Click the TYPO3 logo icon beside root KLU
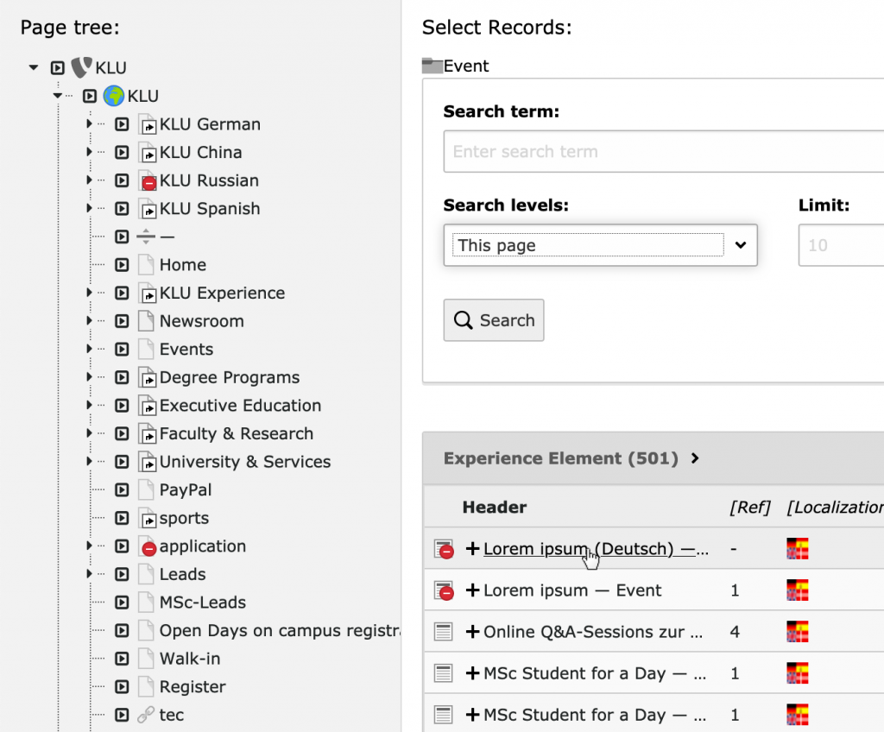Viewport: 884px width, 732px height. 81,67
